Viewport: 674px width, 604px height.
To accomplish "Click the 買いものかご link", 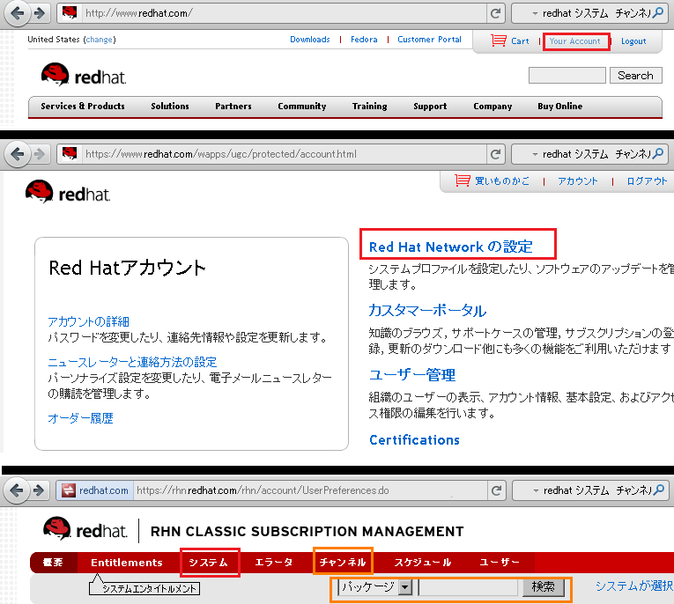I will 502,180.
